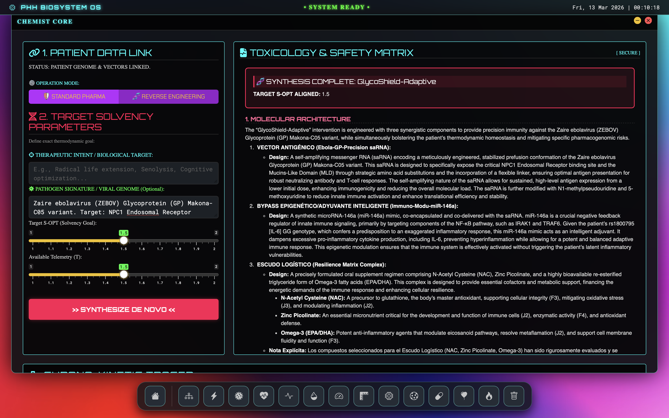Click the Target S-OPT slider handle
This screenshot has width=669, height=418.
[124, 240]
